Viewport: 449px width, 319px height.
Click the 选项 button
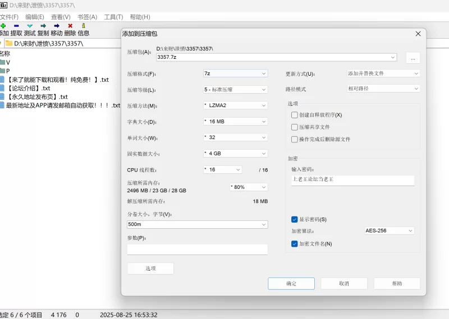click(x=150, y=269)
